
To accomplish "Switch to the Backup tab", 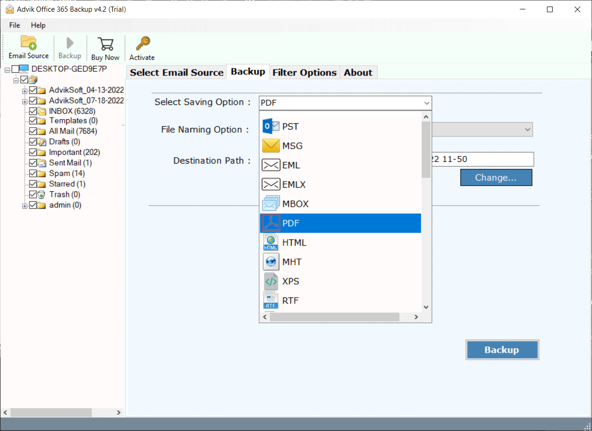I will (x=248, y=71).
